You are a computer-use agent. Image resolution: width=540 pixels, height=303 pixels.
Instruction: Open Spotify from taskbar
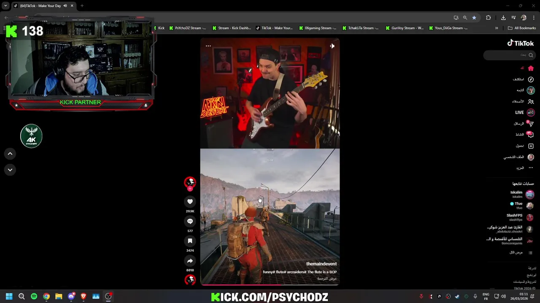34,296
